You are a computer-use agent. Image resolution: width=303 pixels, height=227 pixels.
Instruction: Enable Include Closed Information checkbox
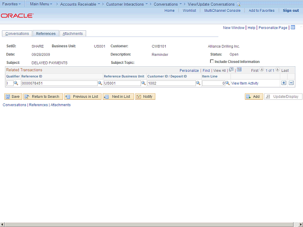pos(212,61)
